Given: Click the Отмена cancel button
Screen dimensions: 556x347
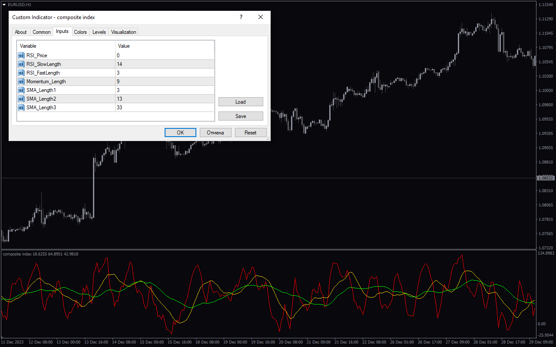Looking at the screenshot, I should click(215, 133).
